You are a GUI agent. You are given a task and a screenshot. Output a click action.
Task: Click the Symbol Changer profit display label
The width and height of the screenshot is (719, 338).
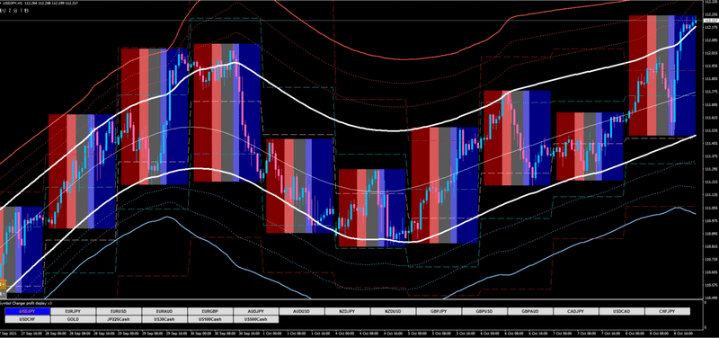26,303
